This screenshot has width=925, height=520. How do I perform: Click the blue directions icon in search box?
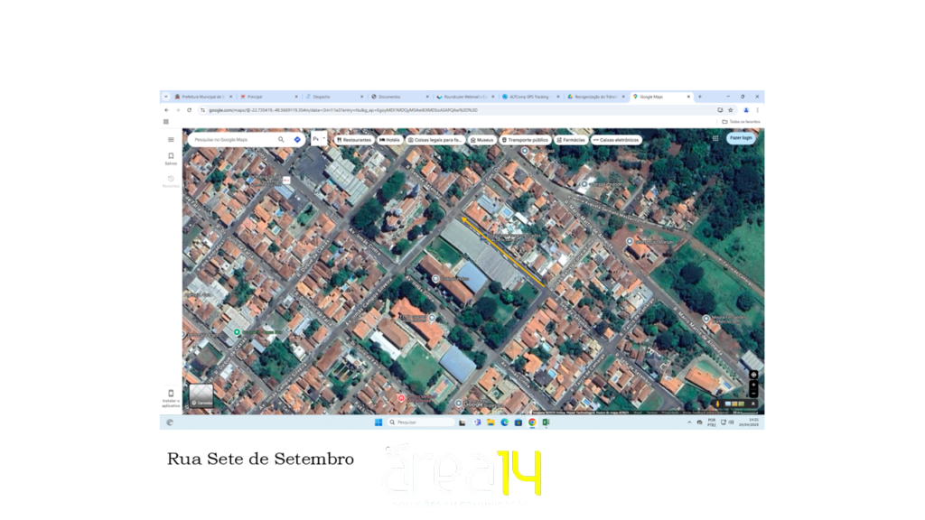pyautogui.click(x=297, y=140)
